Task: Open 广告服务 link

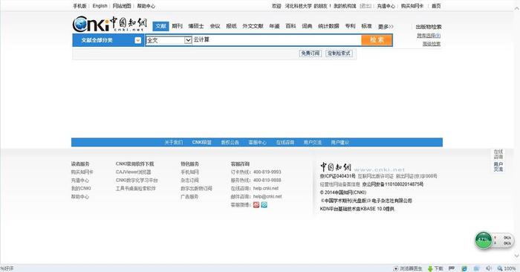Action: tap(189, 197)
